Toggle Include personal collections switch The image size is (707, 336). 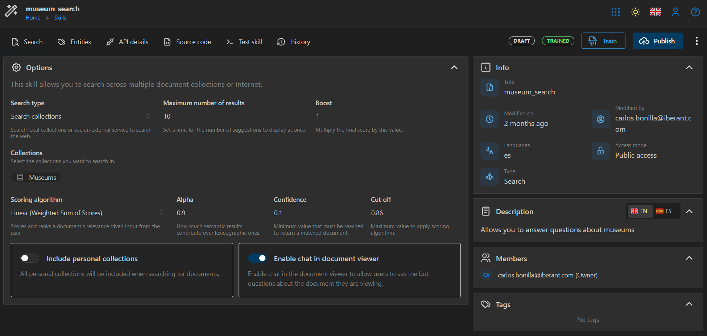(30, 258)
